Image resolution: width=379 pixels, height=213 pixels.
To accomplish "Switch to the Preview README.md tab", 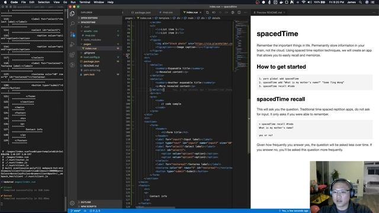I will (x=269, y=12).
